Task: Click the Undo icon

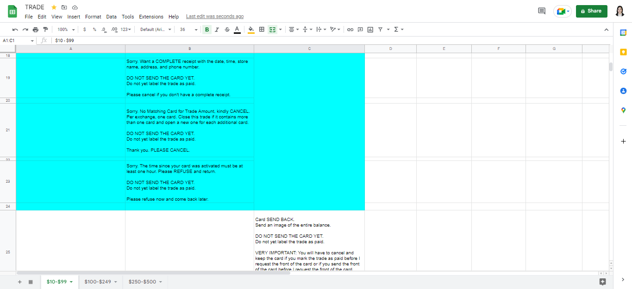Action: click(15, 30)
